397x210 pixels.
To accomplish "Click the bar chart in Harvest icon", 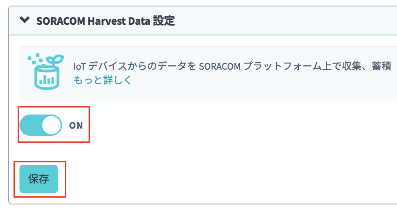I will point(47,80).
